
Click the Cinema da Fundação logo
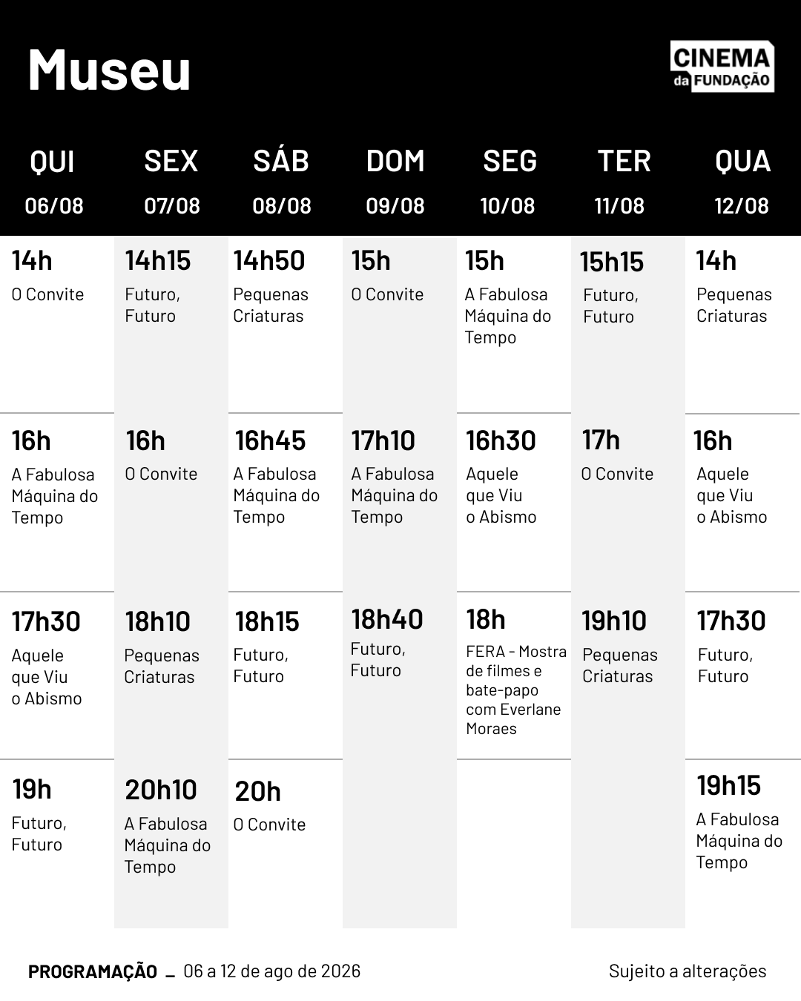pyautogui.click(x=722, y=67)
